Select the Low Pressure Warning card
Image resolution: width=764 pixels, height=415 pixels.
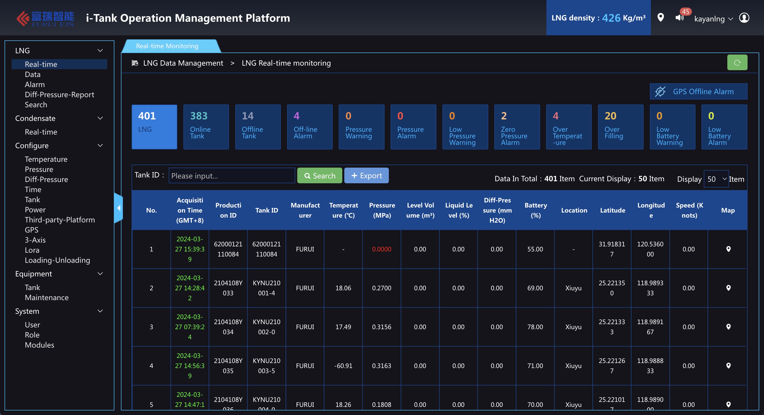(465, 127)
